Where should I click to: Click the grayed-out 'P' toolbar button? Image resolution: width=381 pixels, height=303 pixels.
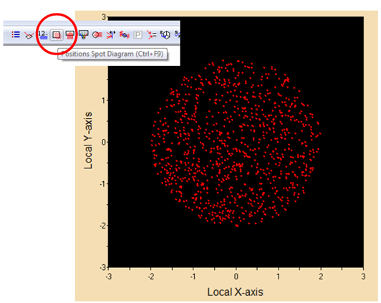[138, 35]
